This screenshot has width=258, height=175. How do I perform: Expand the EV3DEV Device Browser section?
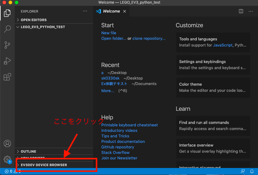(x=44, y=165)
